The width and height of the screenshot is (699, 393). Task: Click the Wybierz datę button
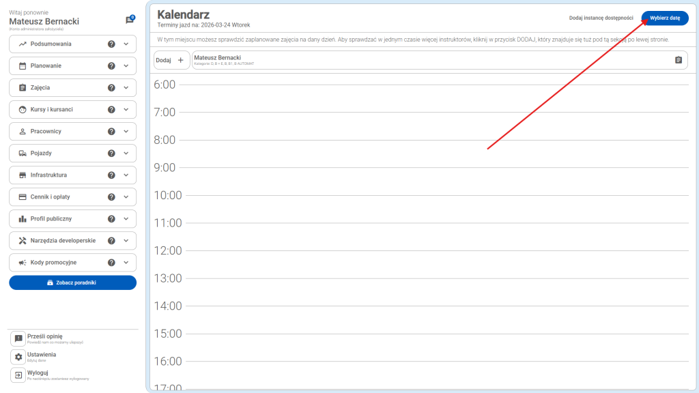coord(664,18)
